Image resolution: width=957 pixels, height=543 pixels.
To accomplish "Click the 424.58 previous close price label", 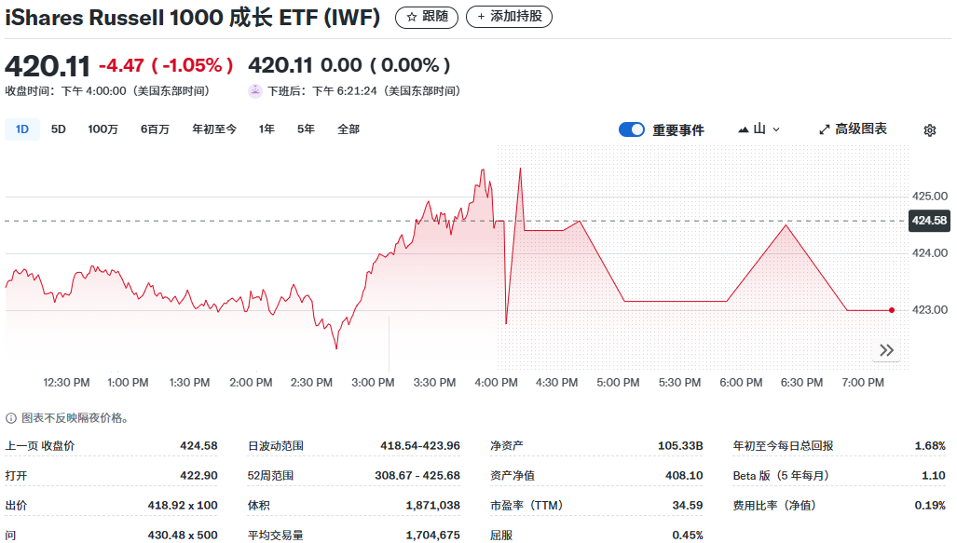I will click(929, 220).
